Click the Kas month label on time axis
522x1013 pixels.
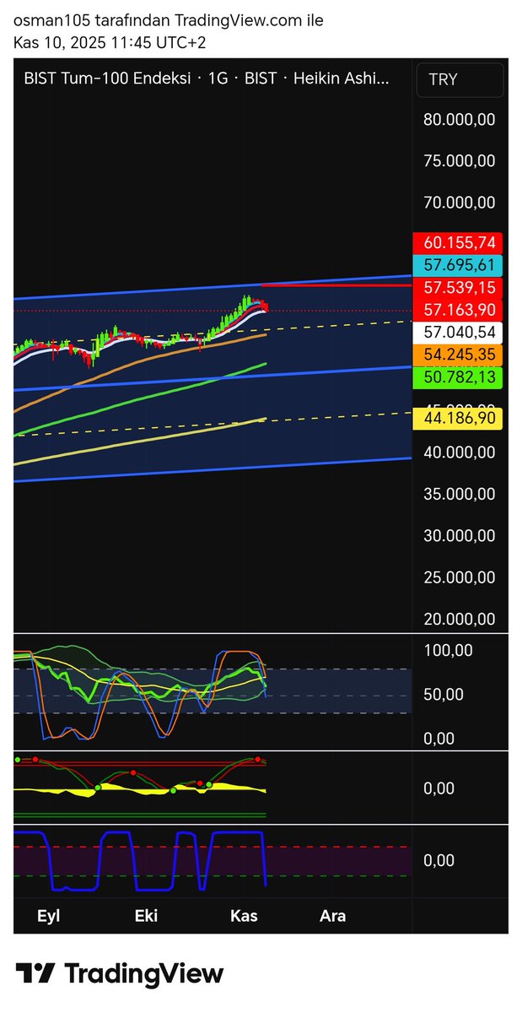(244, 916)
